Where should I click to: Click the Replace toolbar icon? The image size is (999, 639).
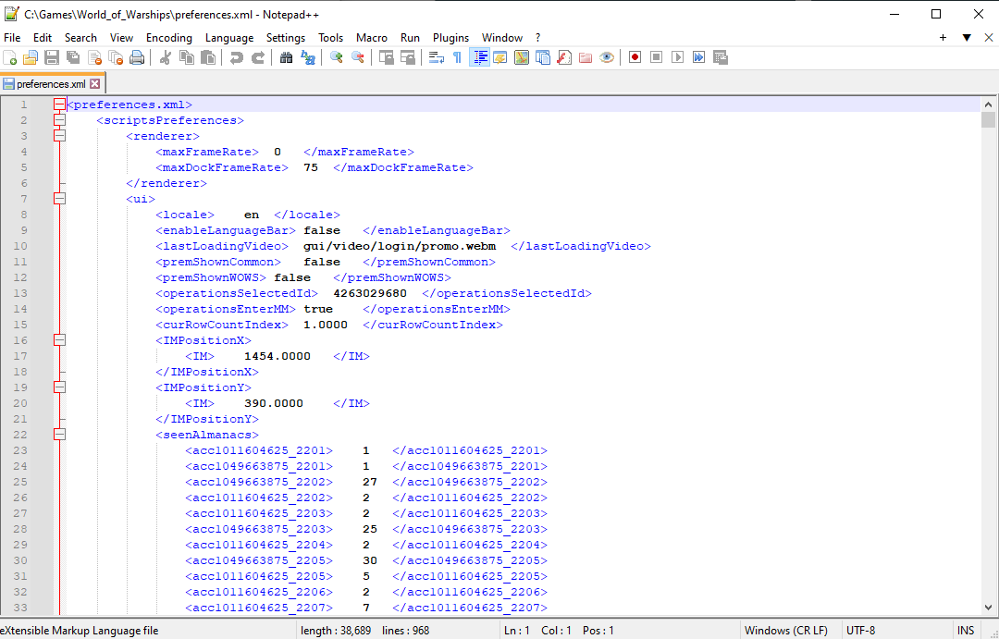[307, 57]
